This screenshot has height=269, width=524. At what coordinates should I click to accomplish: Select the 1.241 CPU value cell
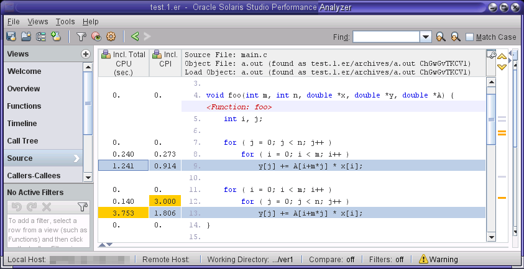[x=123, y=166]
